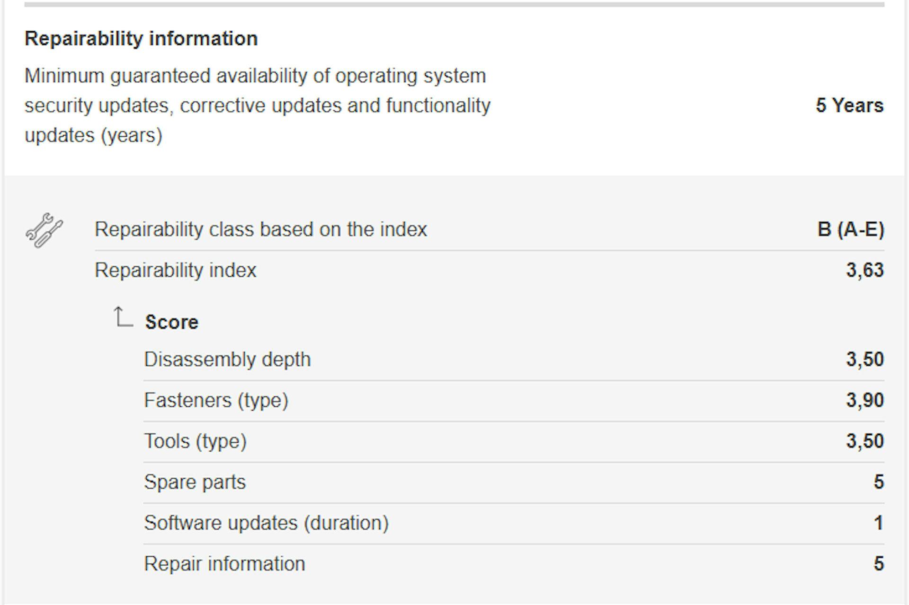Image resolution: width=909 pixels, height=605 pixels.
Task: Select the Spare parts score value 5
Action: tap(878, 482)
